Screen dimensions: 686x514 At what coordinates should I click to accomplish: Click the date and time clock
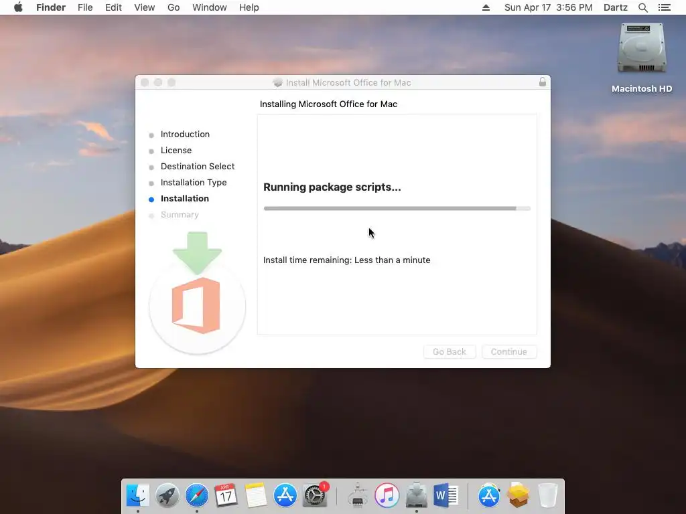pos(548,7)
